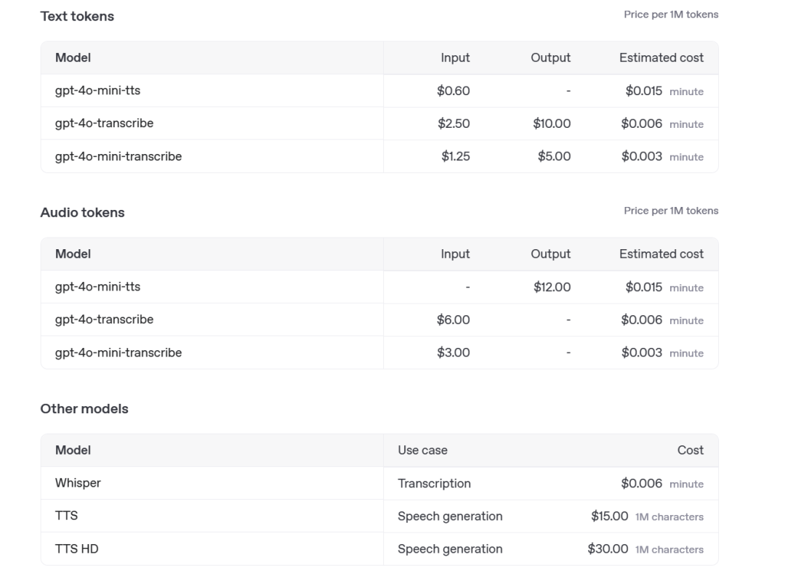The width and height of the screenshot is (785, 584).
Task: Click the Use case column header
Action: [x=422, y=450]
